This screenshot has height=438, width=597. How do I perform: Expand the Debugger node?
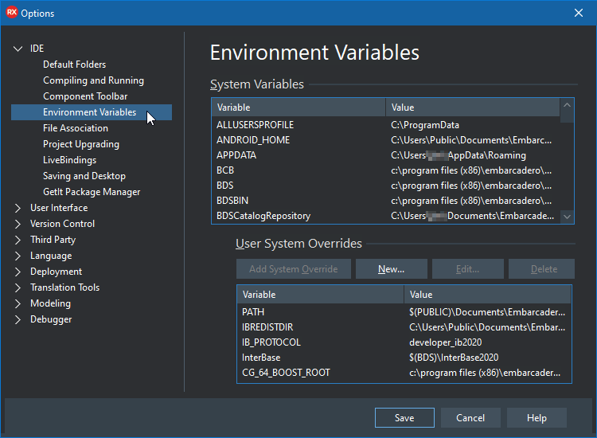[x=18, y=319]
